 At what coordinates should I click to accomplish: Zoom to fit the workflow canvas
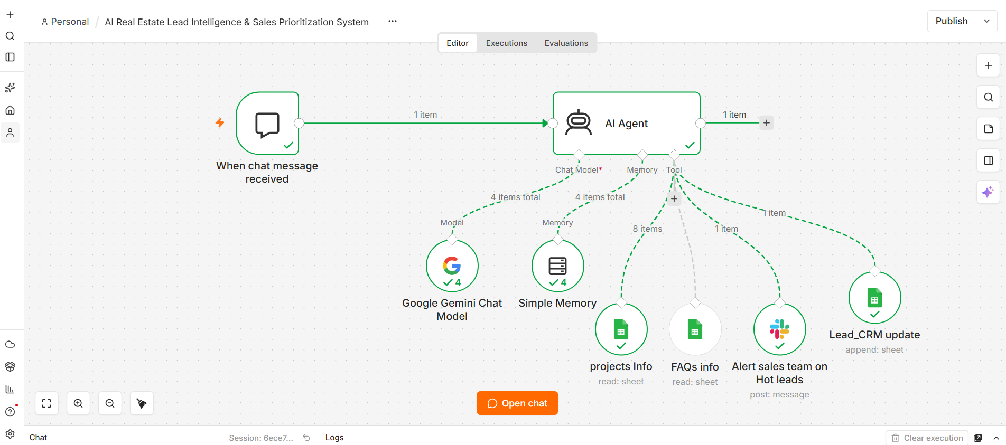click(x=46, y=403)
